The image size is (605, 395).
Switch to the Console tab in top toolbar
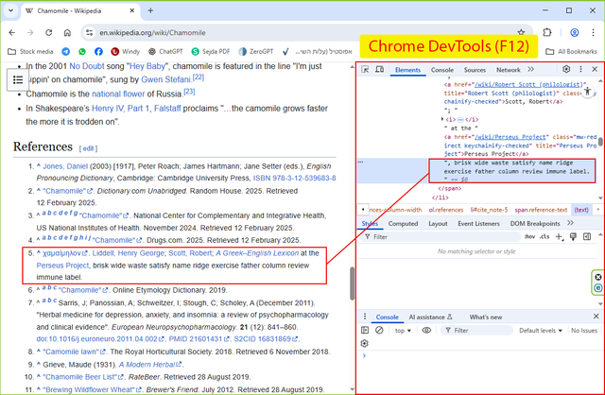point(442,70)
